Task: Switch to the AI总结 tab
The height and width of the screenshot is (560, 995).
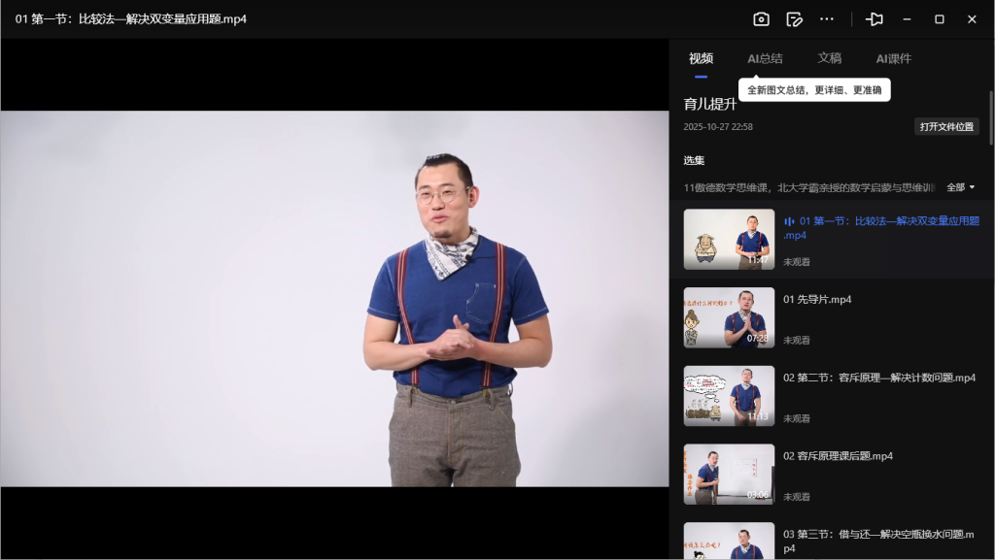Action: coord(765,58)
